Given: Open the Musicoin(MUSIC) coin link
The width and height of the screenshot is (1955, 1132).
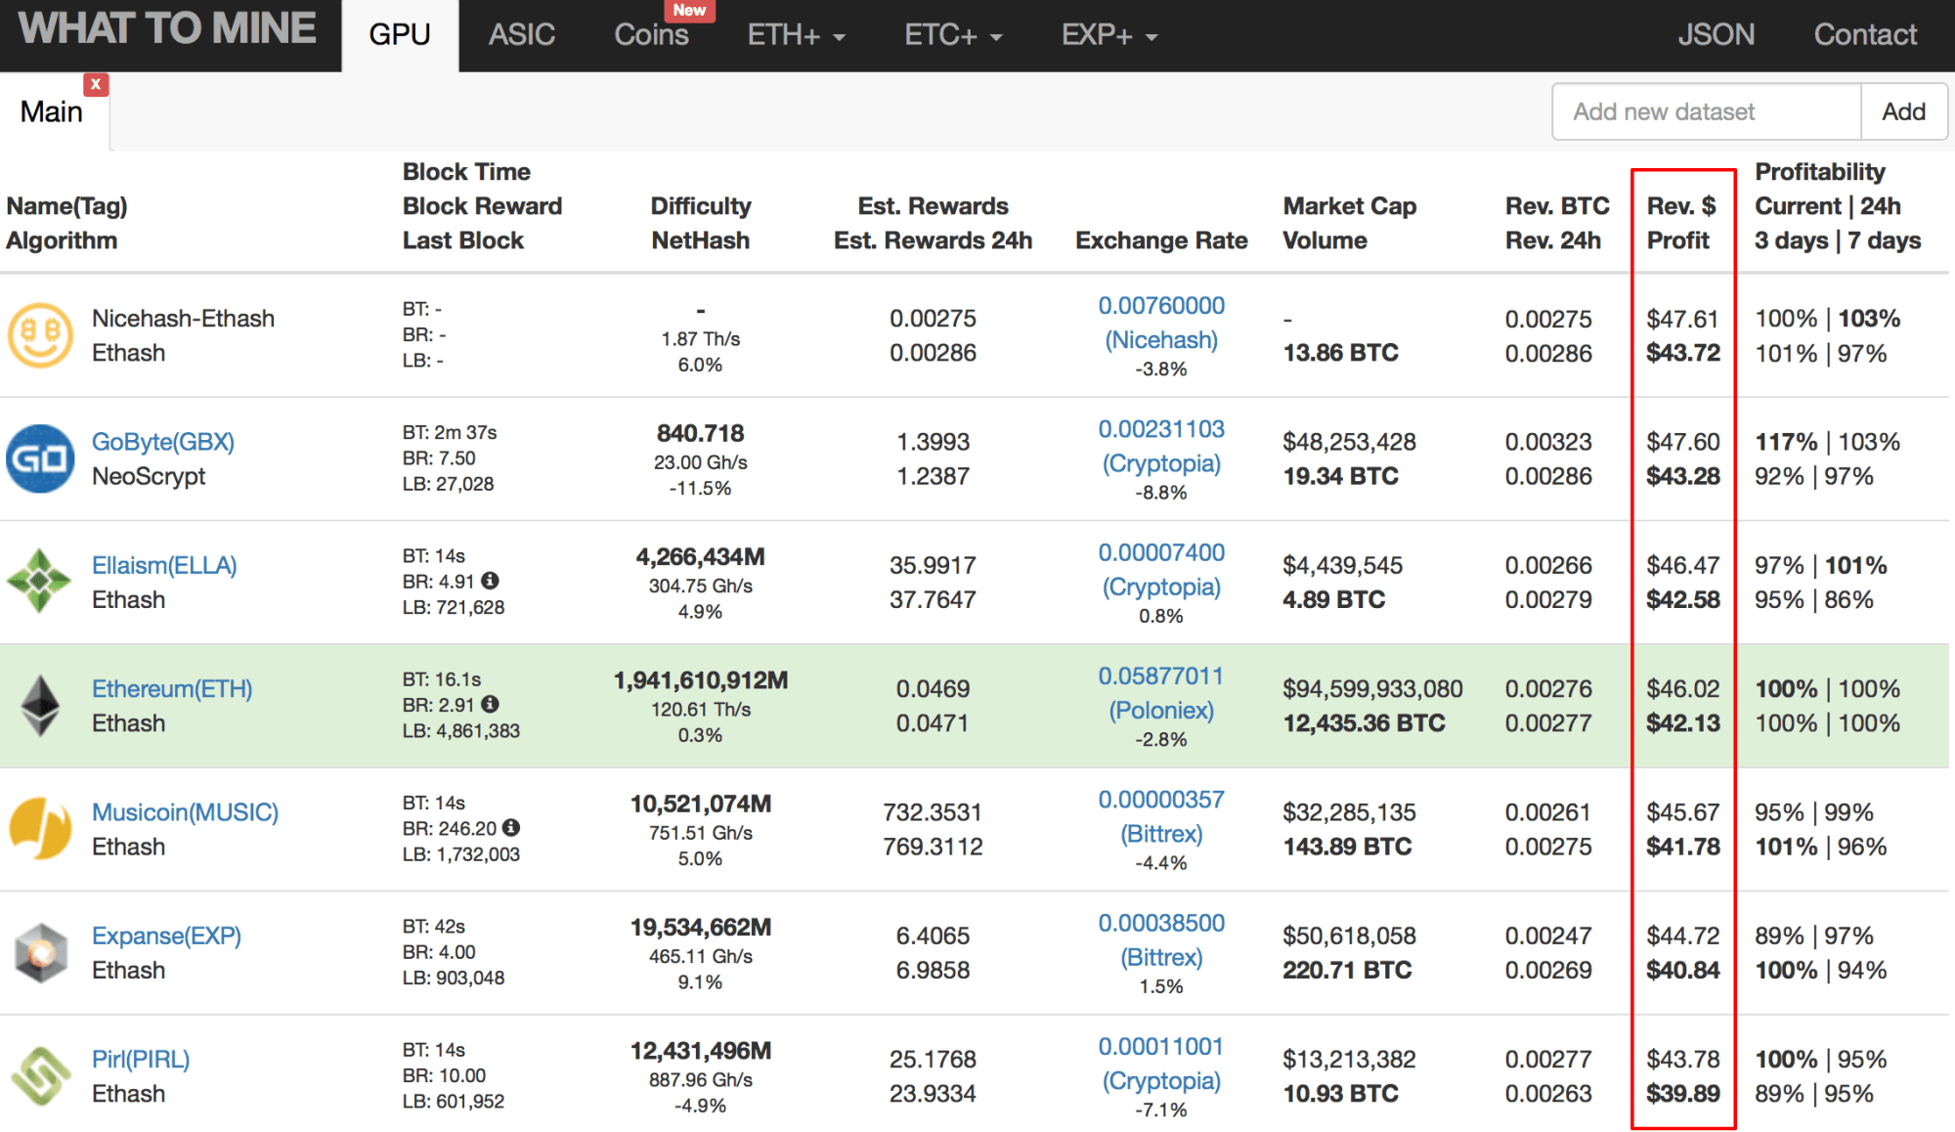Looking at the screenshot, I should (x=185, y=812).
